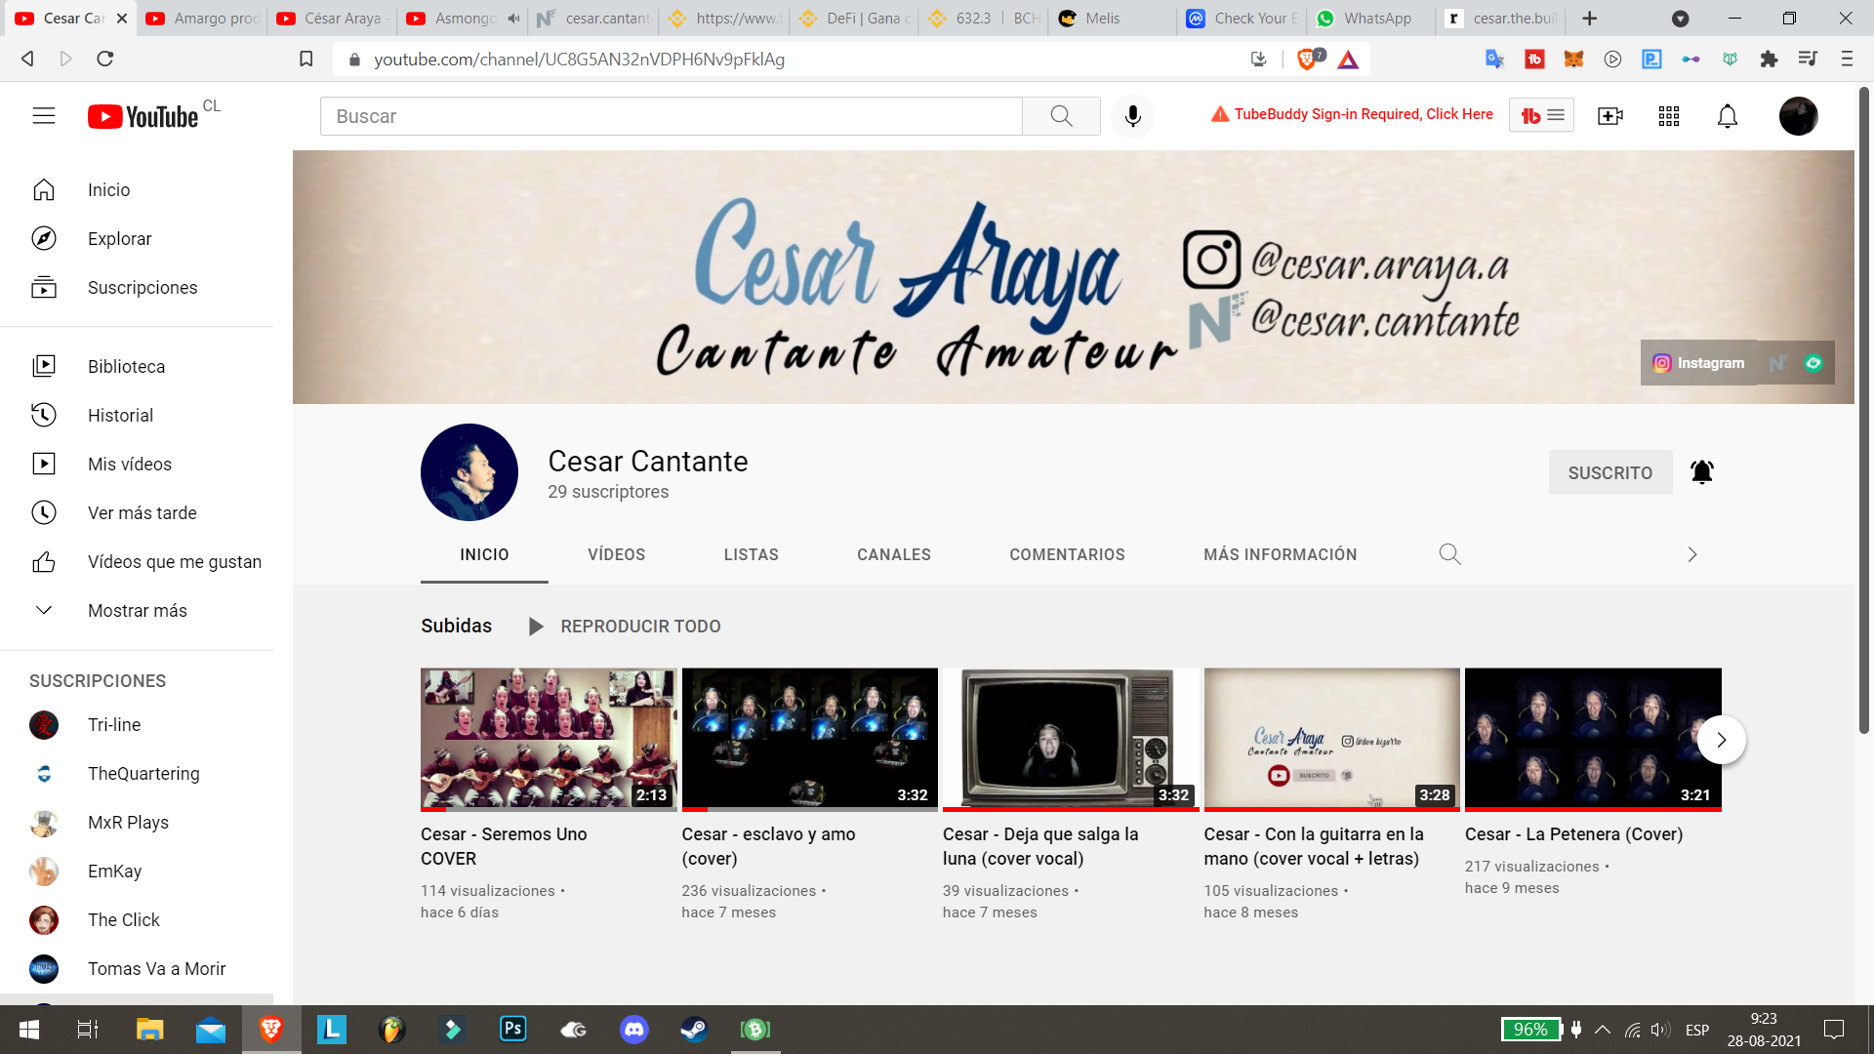Open File Explorer from the taskbar
The height and width of the screenshot is (1054, 1874).
[x=149, y=1029]
